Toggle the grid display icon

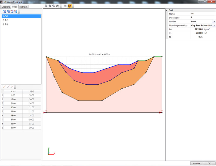click(65, 6)
